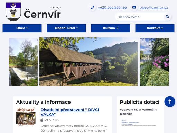Viewport: 177px width, 133px height.
Task: Click the magnifying glass search icon
Action: point(167,17)
